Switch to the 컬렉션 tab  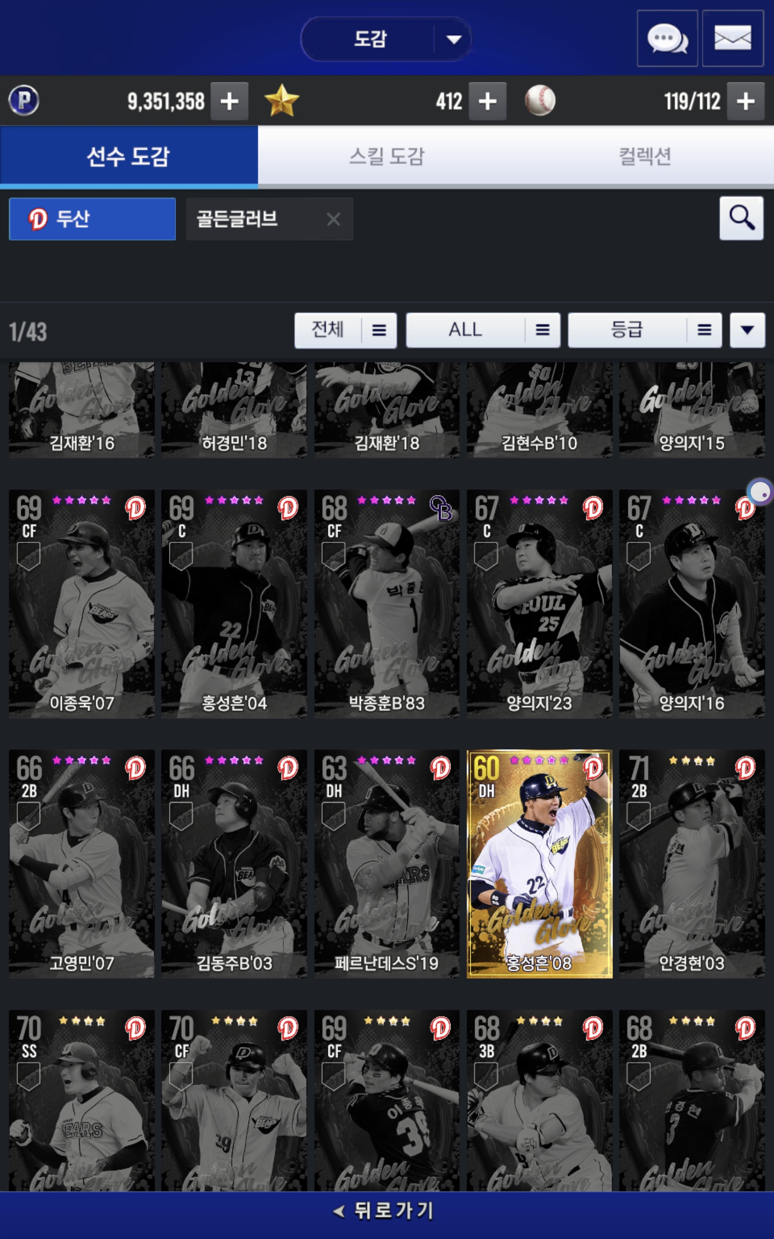[x=645, y=156]
